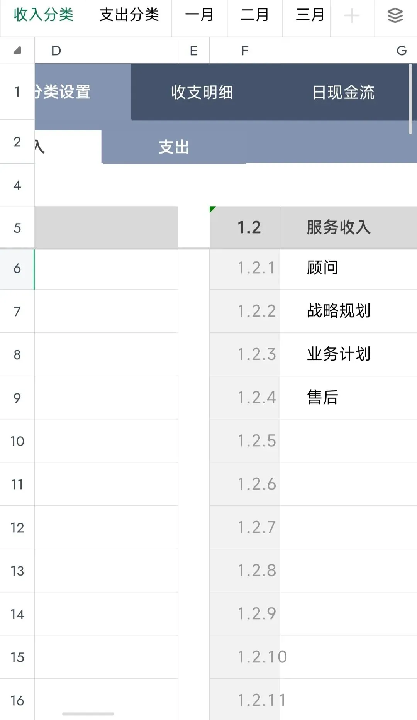Tap the select-all corner triangle
The width and height of the screenshot is (417, 720).
(17, 50)
